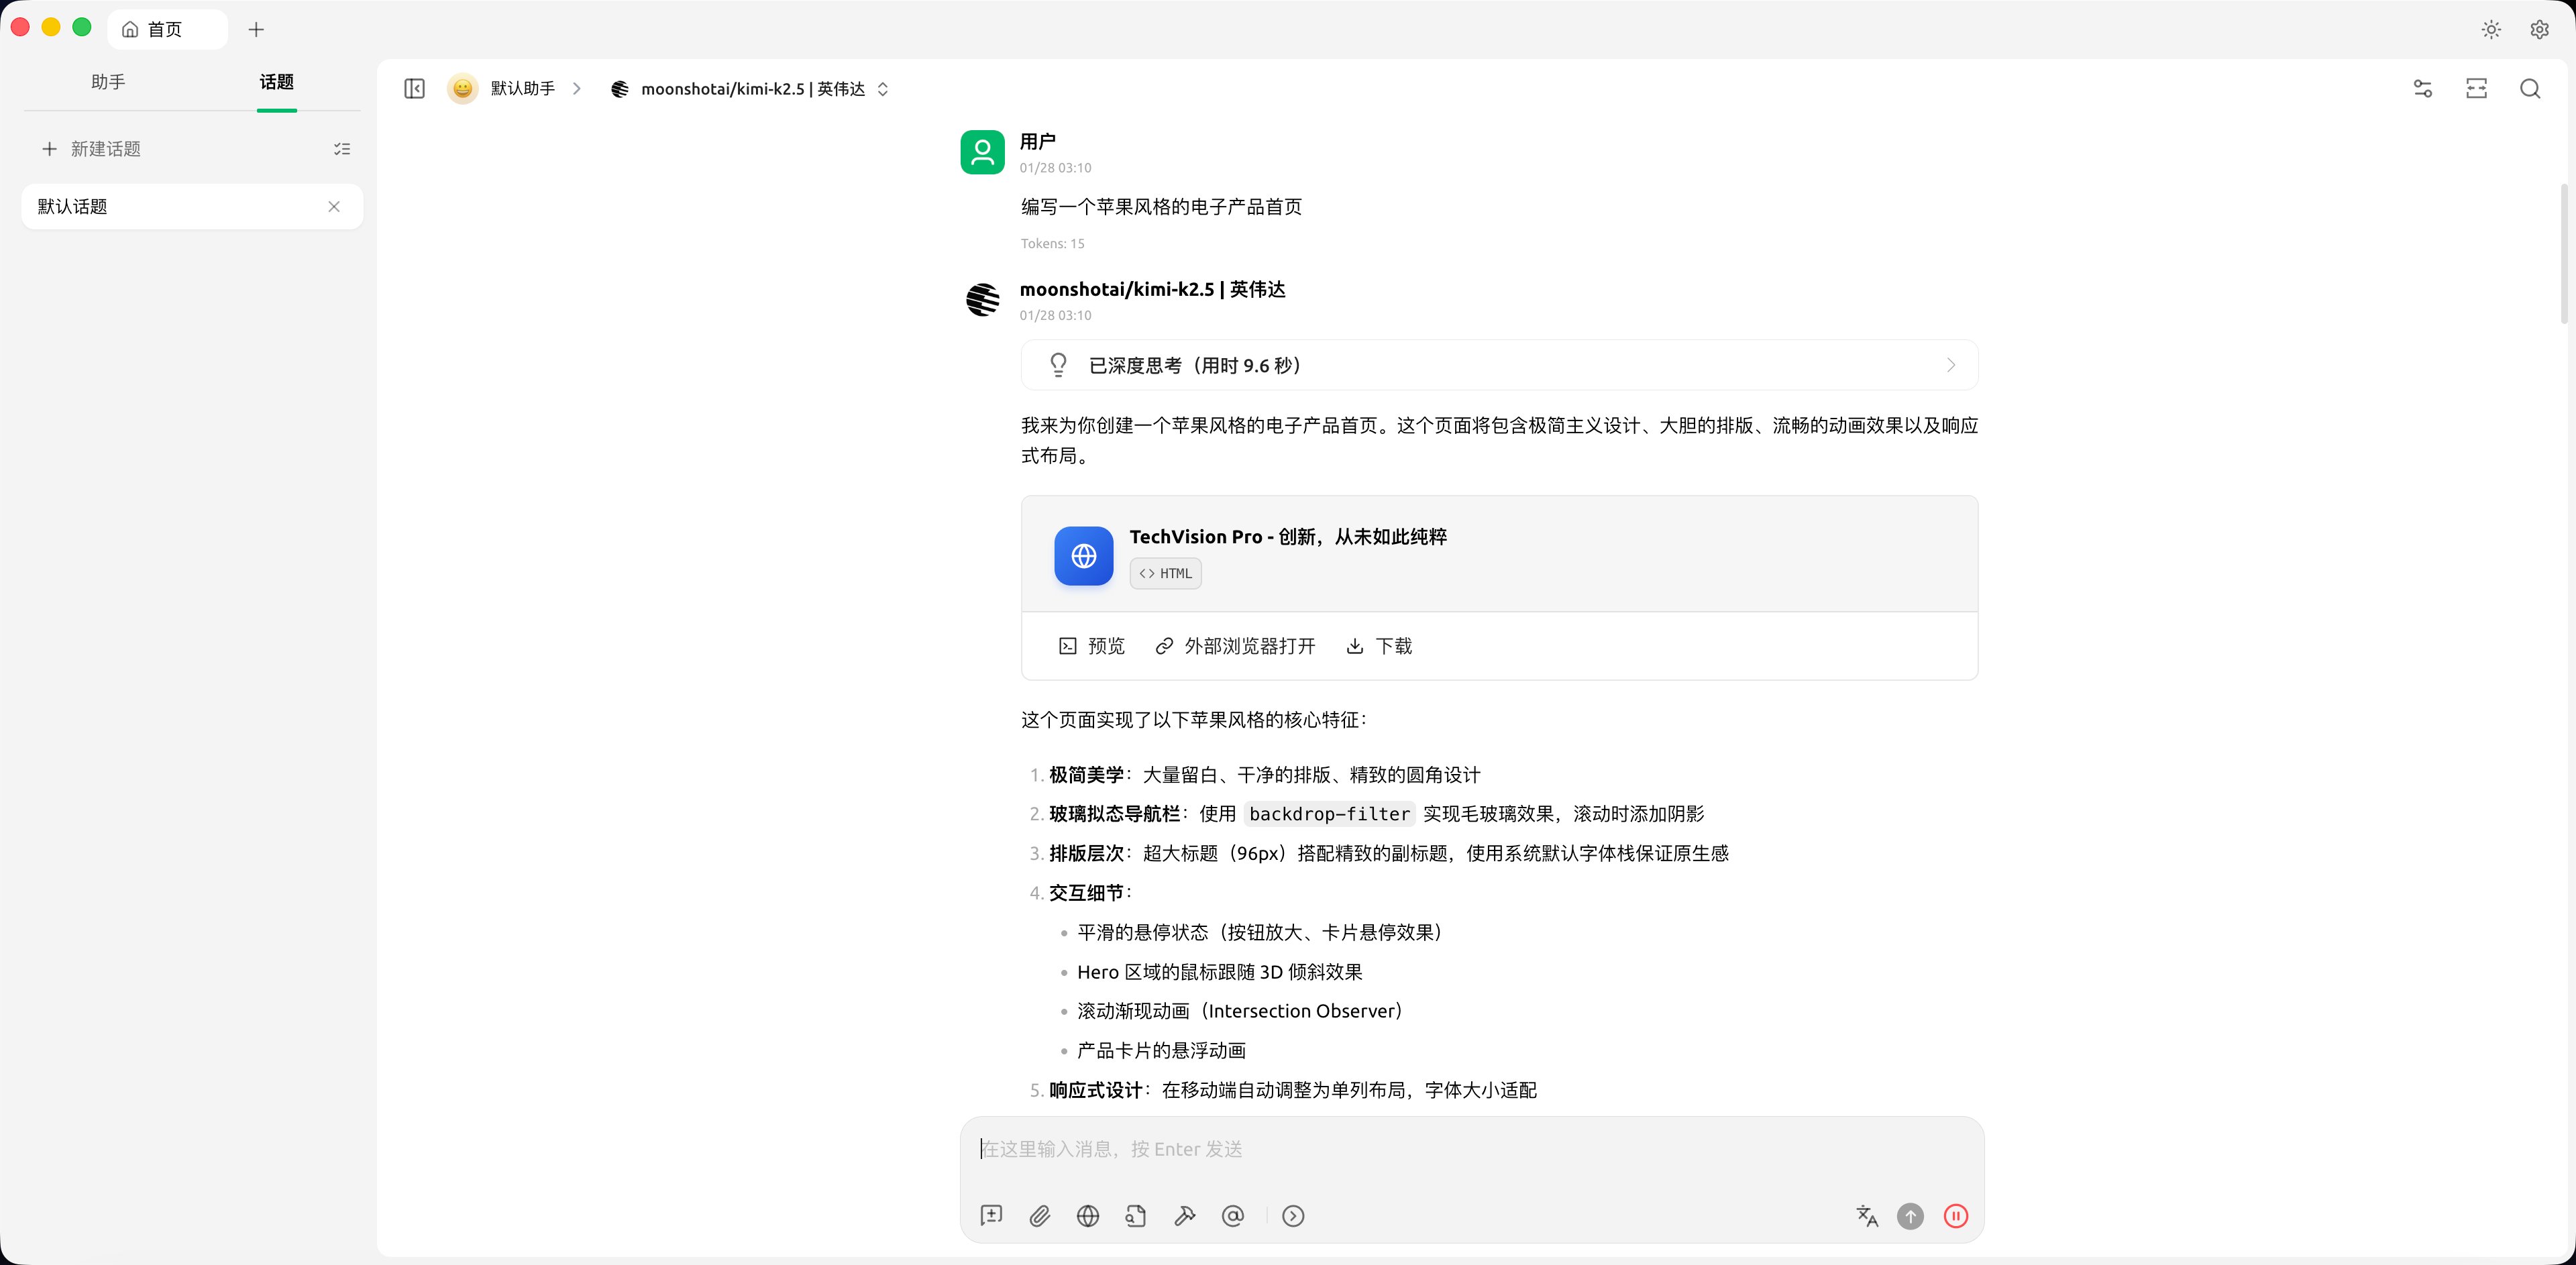Preview the TechVision Pro HTML page
Viewport: 2576px width, 1265px height.
(x=1091, y=646)
